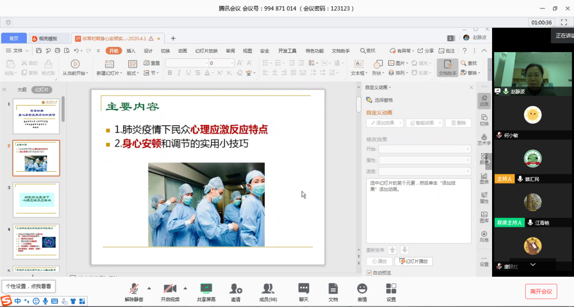Click the italic I formatting icon
The height and width of the screenshot is (307, 574).
tap(179, 73)
